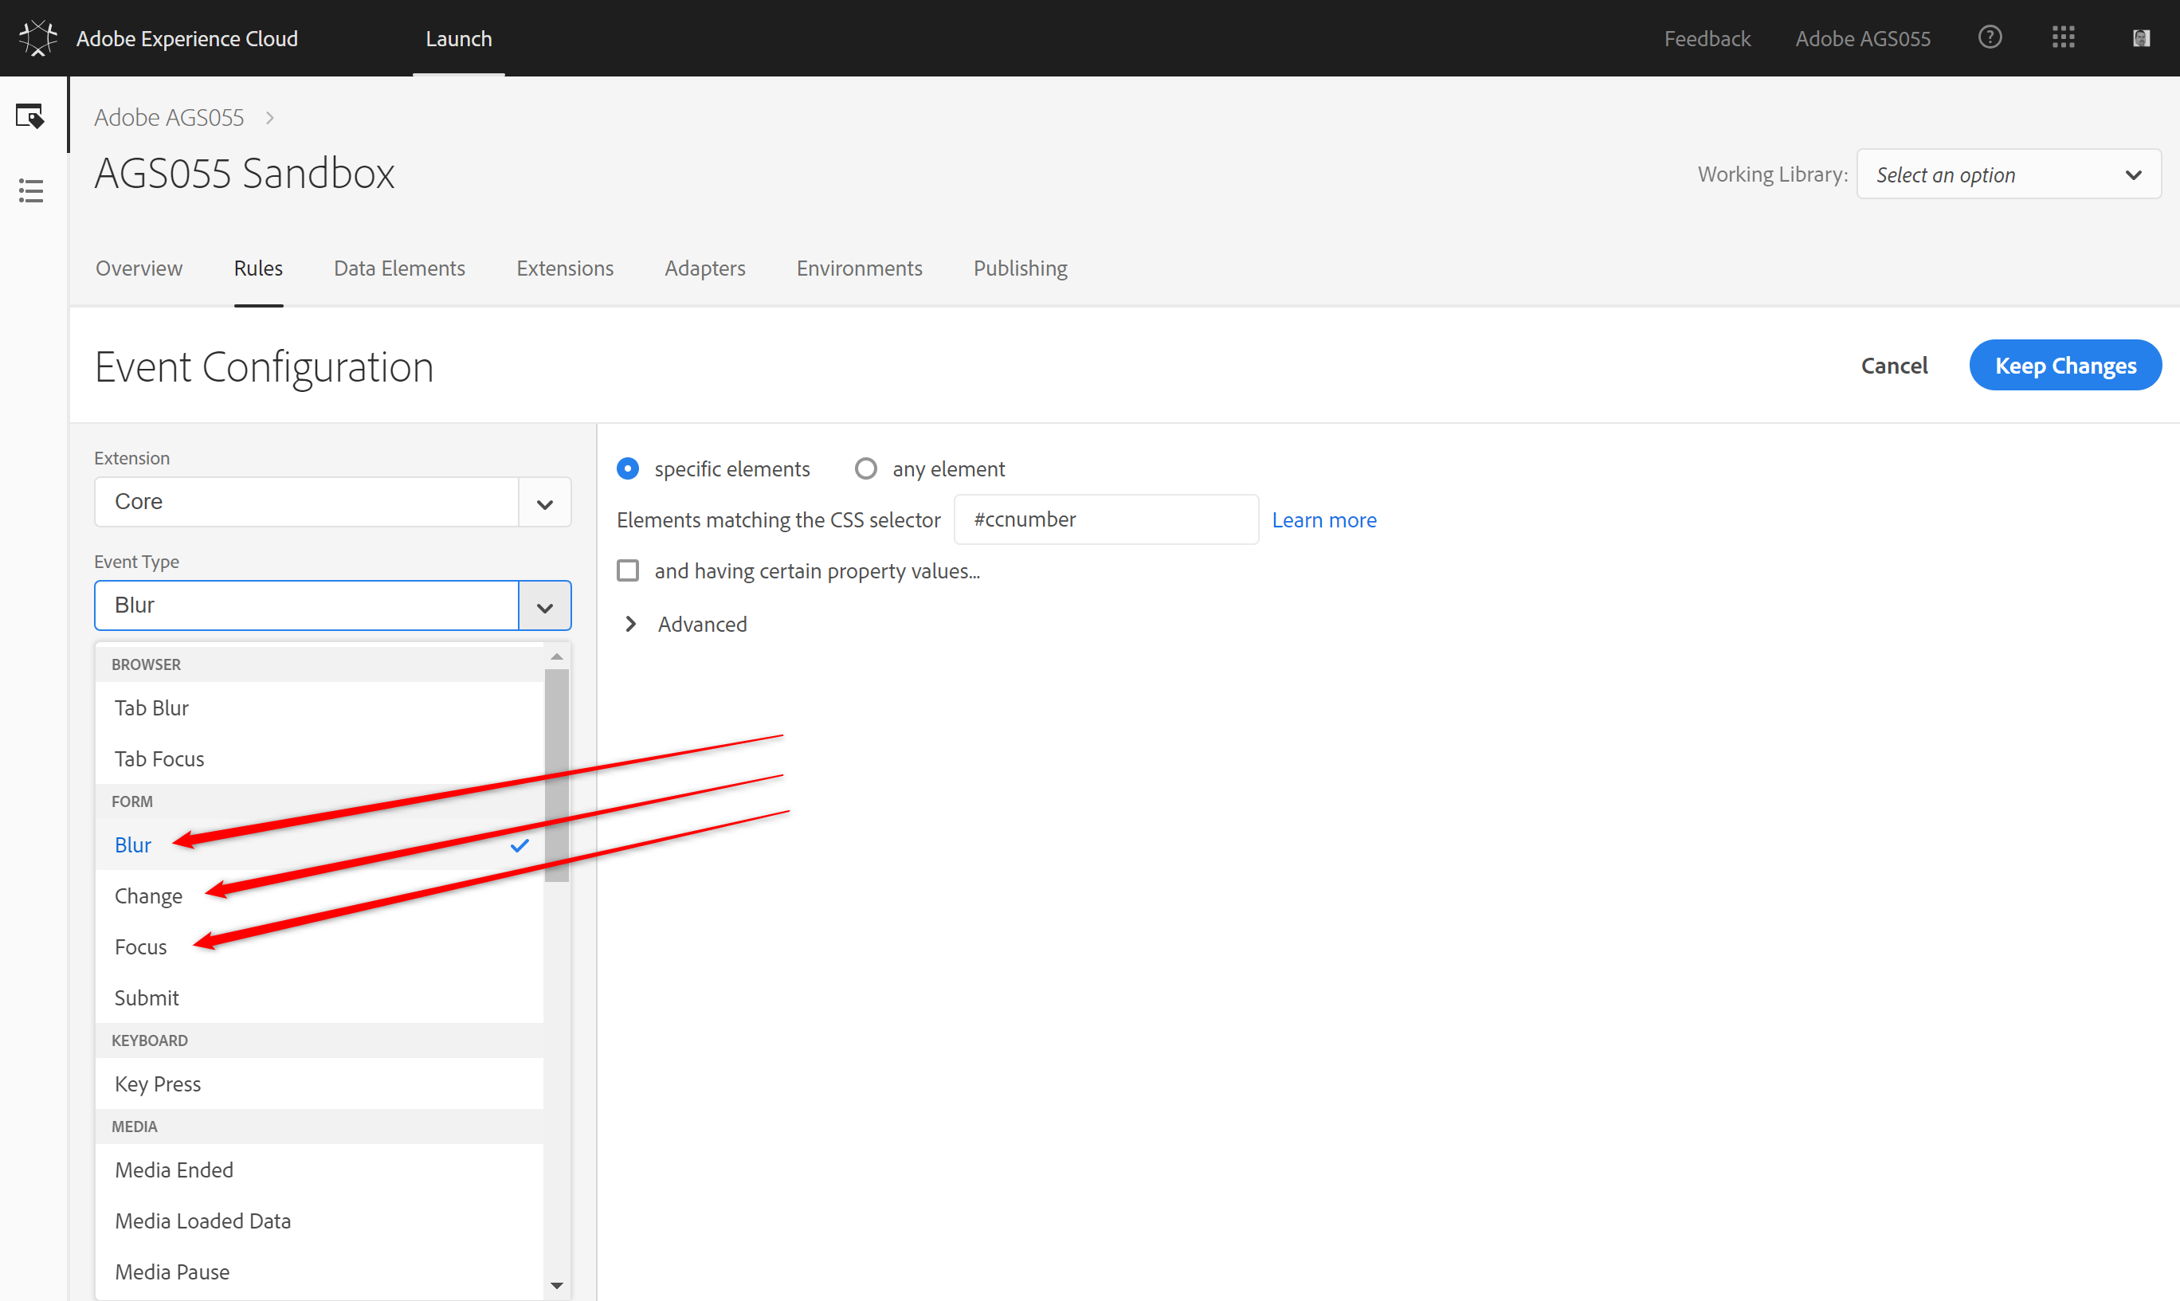Open the app switcher grid icon
This screenshot has height=1301, width=2180.
click(x=2064, y=37)
